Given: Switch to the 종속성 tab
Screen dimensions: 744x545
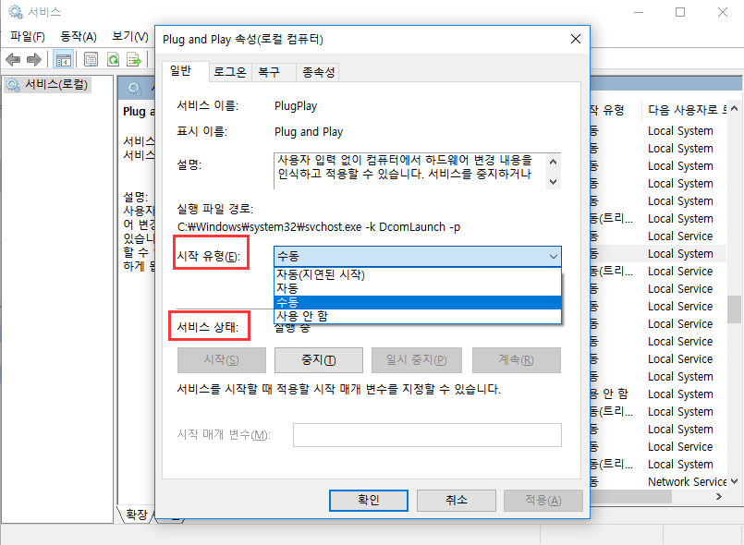Looking at the screenshot, I should point(319,71).
